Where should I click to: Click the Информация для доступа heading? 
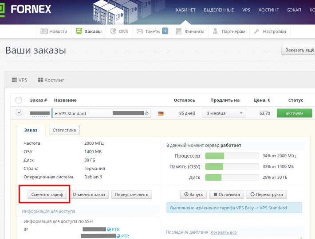coord(48,211)
